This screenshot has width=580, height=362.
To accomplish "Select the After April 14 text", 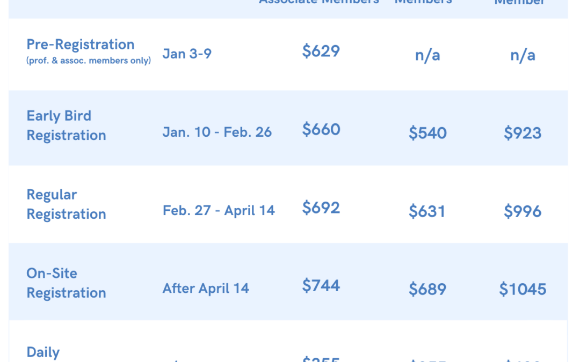I will (206, 289).
